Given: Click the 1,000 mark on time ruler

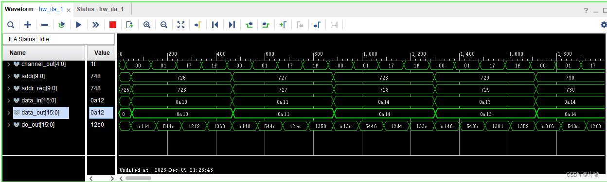Looking at the screenshot, I should click(x=370, y=54).
